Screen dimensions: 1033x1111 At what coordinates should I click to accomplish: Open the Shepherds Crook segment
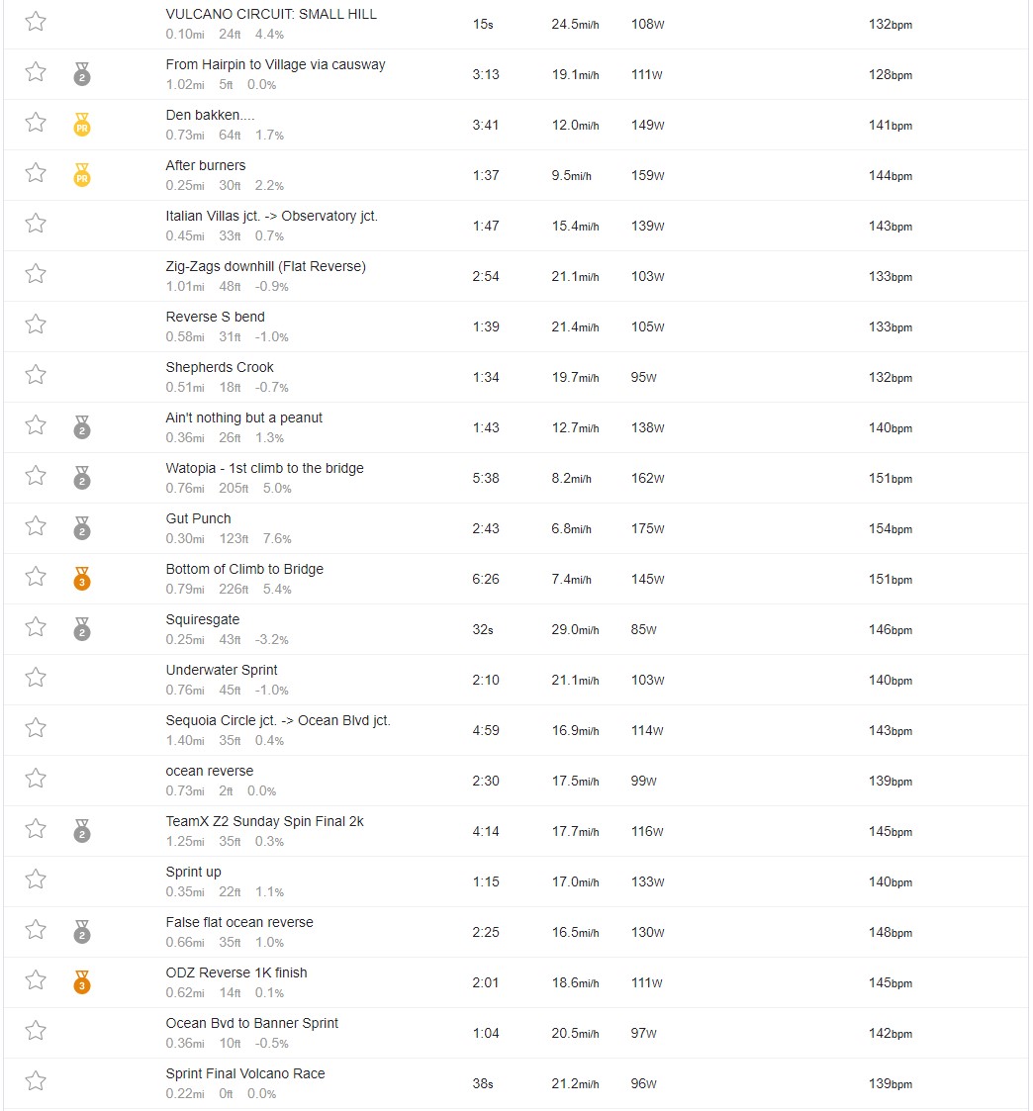pos(220,367)
